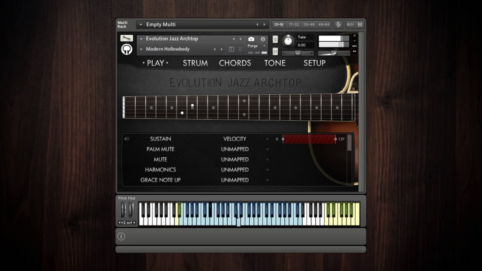Toggle the PV button on instrument header
This screenshot has width=482, height=271.
[354, 51]
